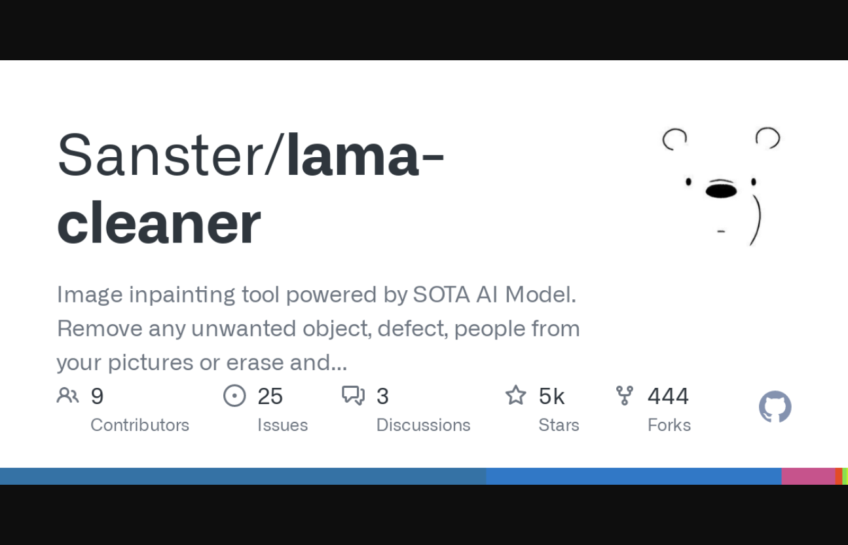Click the 25 issues count number
848x545 pixels.
[270, 396]
